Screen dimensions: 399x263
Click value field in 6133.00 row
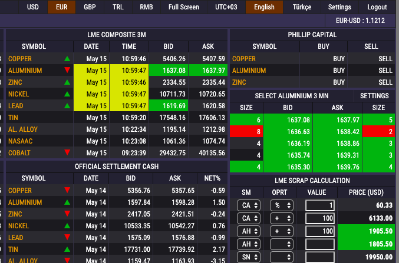pyautogui.click(x=320, y=218)
